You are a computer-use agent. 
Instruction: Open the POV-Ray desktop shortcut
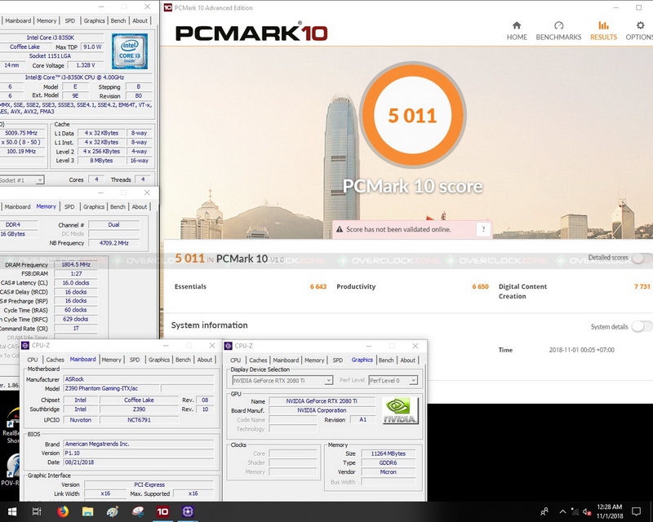pos(11,471)
